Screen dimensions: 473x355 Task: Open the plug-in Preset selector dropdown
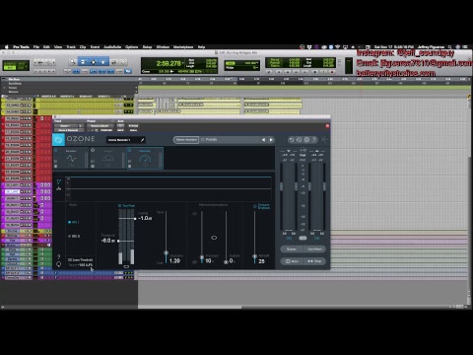point(100,126)
